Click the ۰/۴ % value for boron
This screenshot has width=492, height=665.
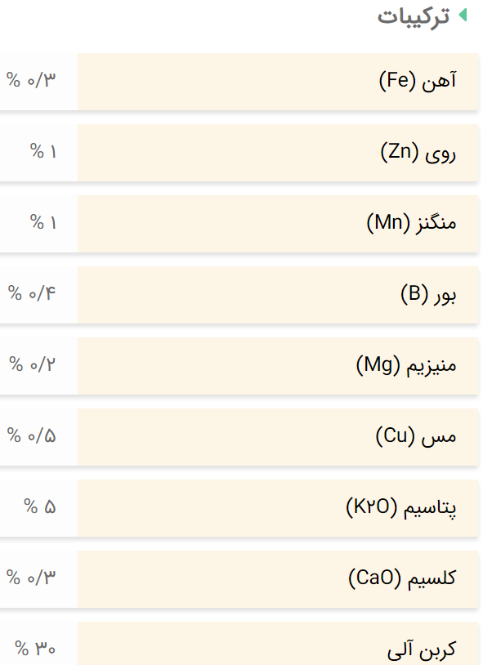point(32,293)
